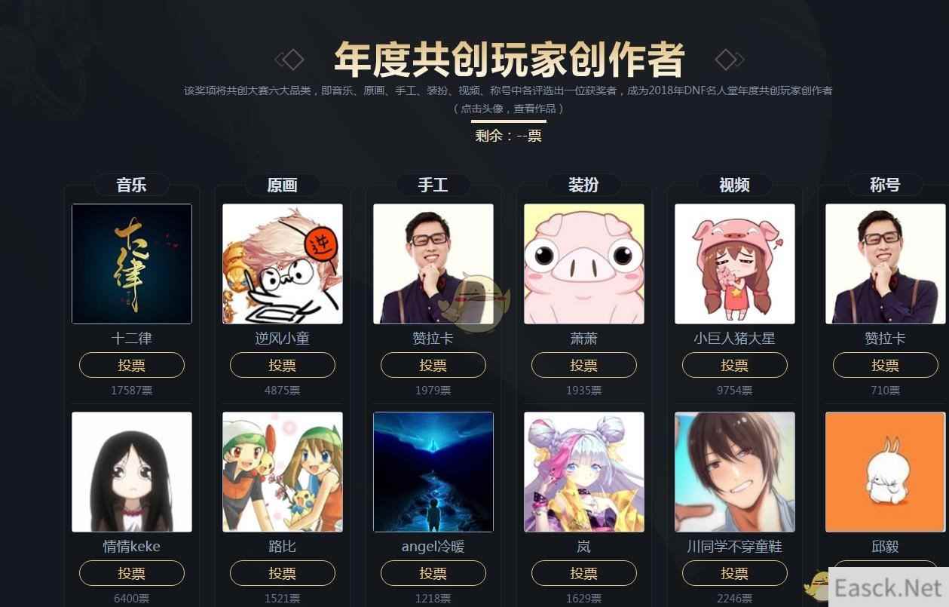View 赞拉卡 avatar under 手工 category

(433, 264)
